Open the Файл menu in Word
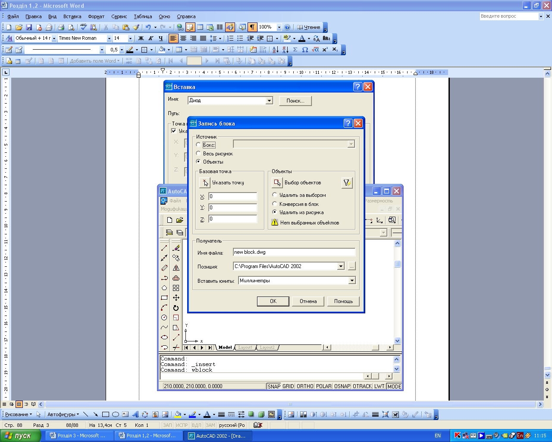The width and height of the screenshot is (552, 442). (x=13, y=16)
